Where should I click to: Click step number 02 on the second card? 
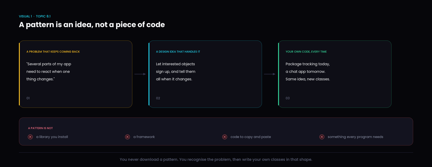158,98
